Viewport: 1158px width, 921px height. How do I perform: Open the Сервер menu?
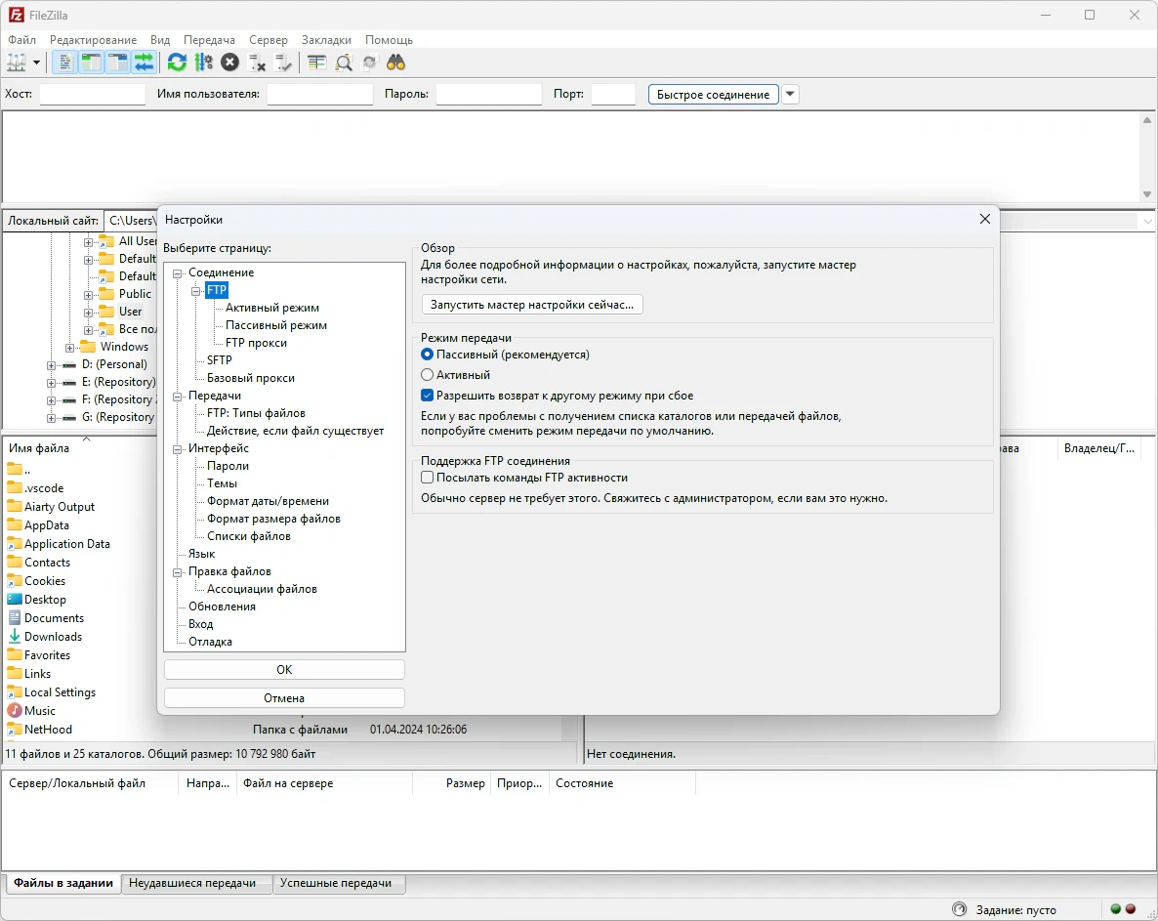268,40
